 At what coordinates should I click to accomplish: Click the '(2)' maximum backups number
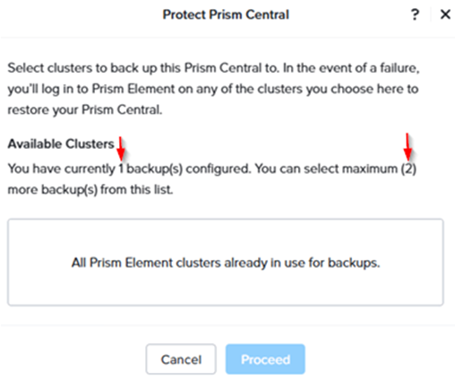point(408,168)
